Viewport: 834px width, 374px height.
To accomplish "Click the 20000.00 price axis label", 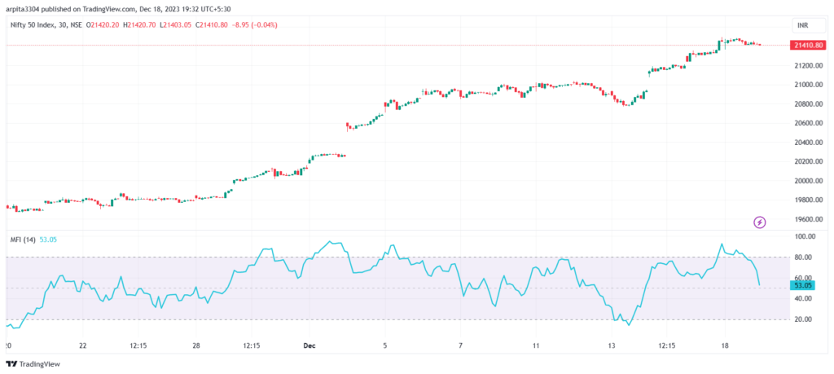I will pyautogui.click(x=808, y=181).
